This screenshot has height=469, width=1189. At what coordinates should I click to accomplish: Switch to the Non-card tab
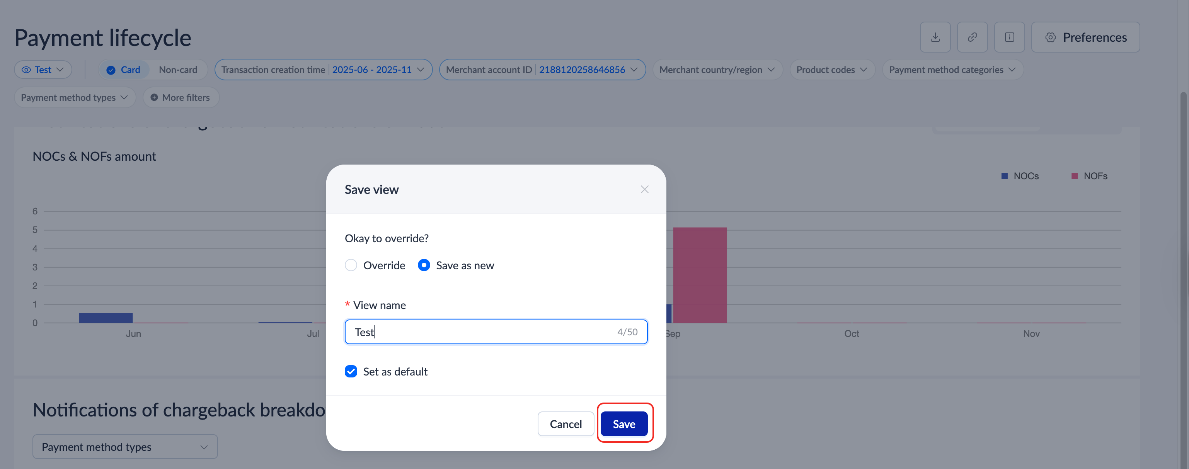click(x=178, y=70)
